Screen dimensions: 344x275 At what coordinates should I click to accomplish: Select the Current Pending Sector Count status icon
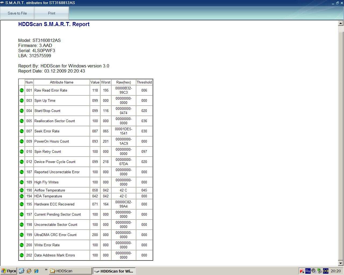coord(22,214)
